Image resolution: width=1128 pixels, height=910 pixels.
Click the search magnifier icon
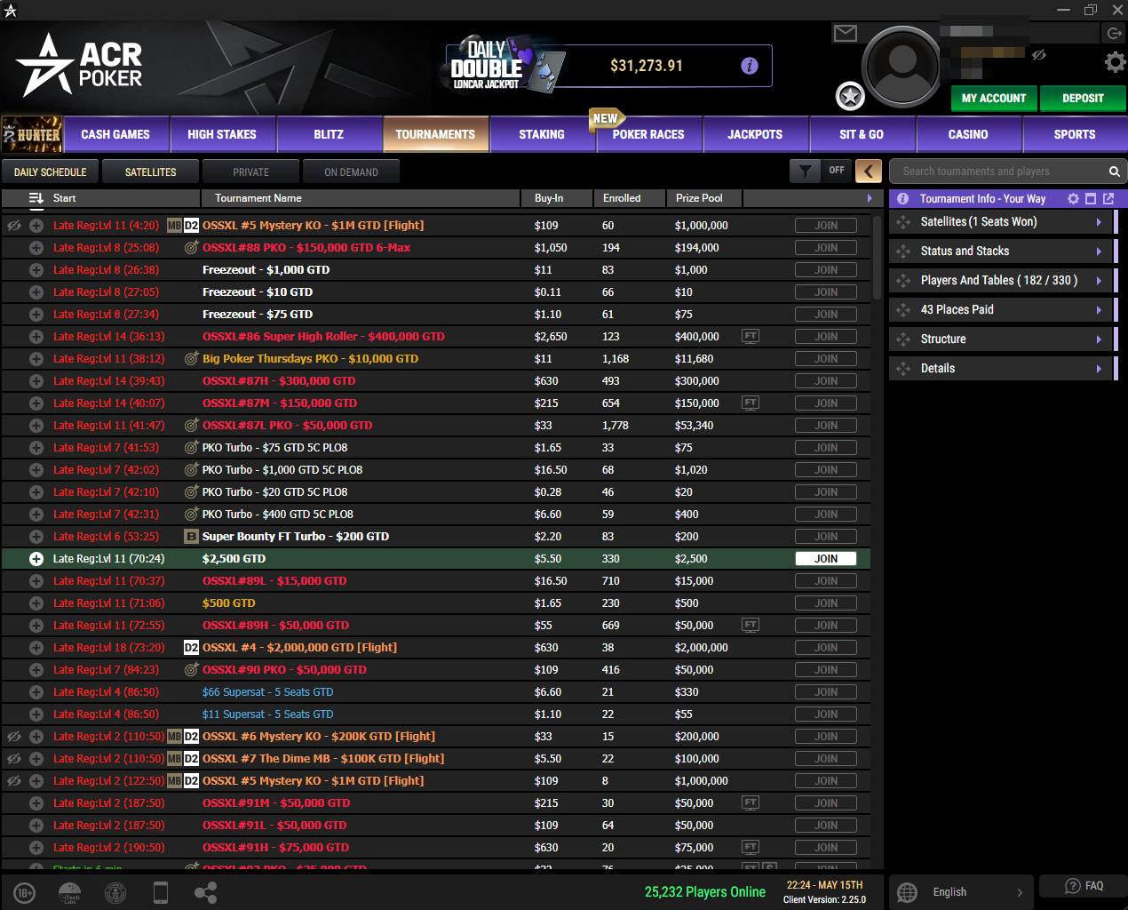click(1114, 172)
